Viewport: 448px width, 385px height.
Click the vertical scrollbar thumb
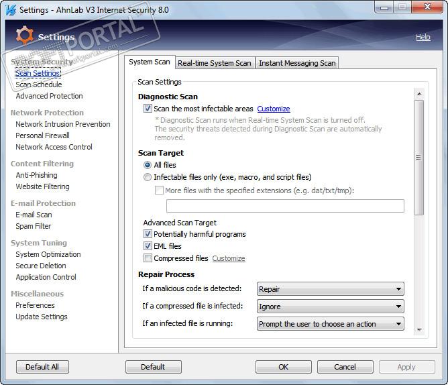pyautogui.click(x=419, y=158)
